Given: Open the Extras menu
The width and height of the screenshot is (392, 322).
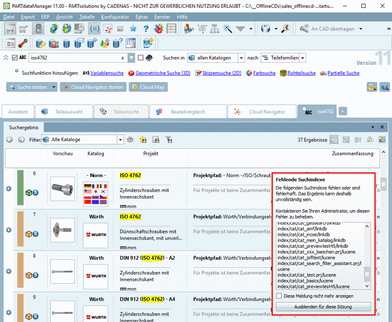Looking at the screenshot, I should pos(142,17).
